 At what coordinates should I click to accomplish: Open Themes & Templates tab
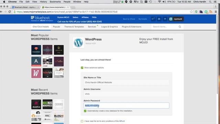[x=74, y=27]
